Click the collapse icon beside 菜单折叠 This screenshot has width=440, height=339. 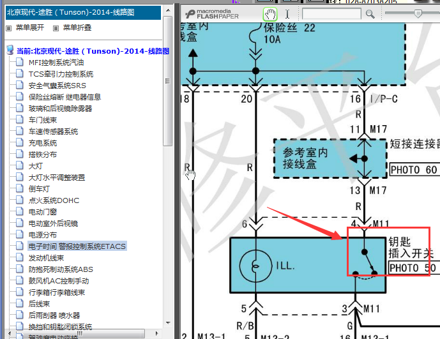(56, 28)
